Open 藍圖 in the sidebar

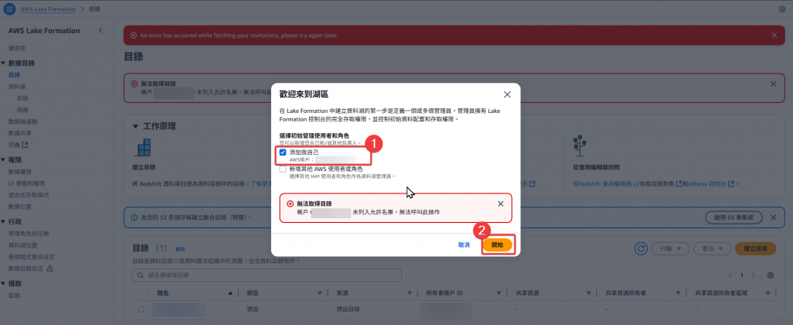coord(14,295)
